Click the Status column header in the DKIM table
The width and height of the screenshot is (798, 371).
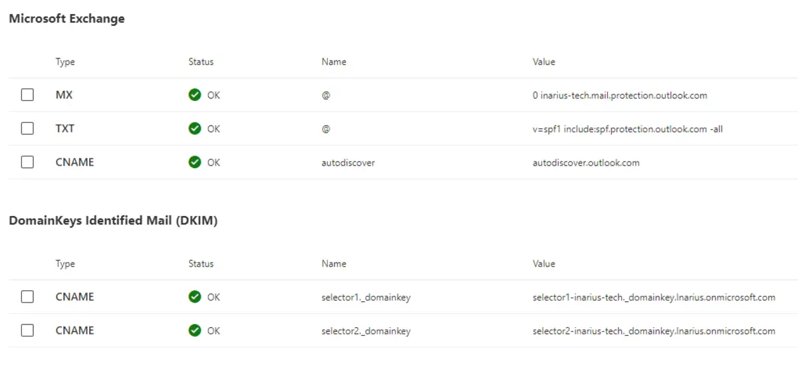[201, 263]
